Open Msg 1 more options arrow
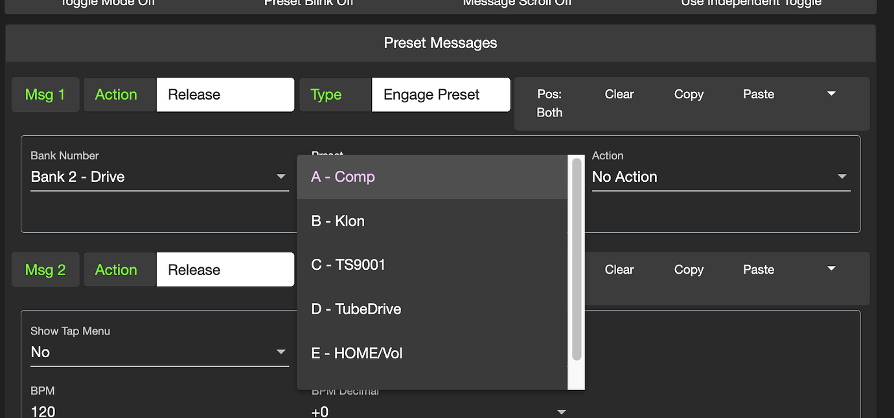The height and width of the screenshot is (418, 894). pos(831,94)
